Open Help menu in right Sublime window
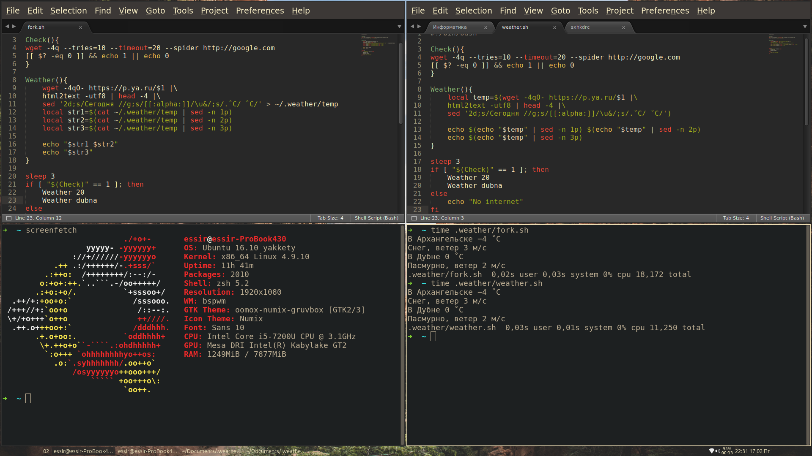This screenshot has width=812, height=456. 706,11
